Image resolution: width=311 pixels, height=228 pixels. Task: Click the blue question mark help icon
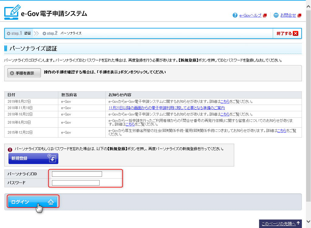pos(235,15)
